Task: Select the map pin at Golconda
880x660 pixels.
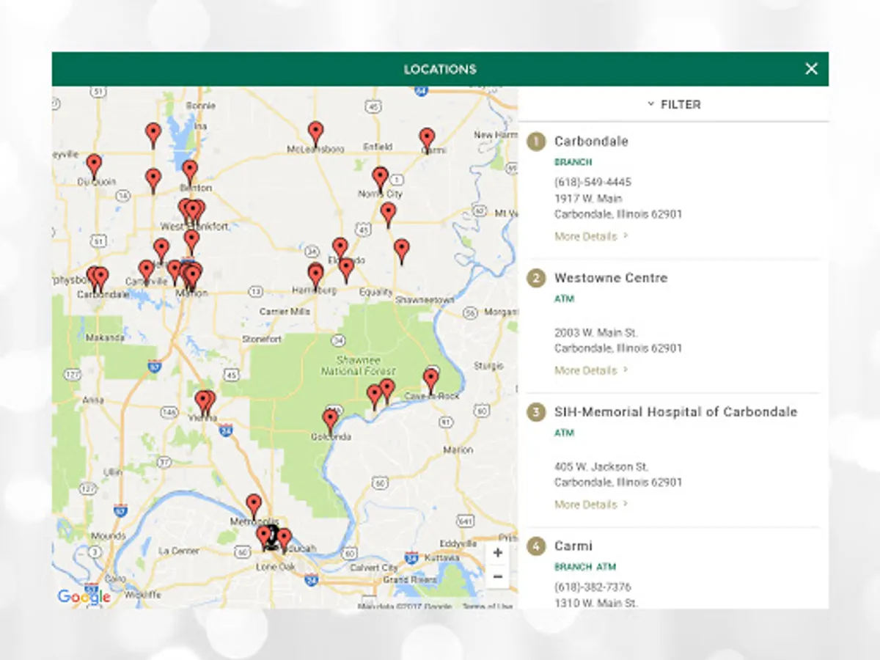Action: (331, 422)
